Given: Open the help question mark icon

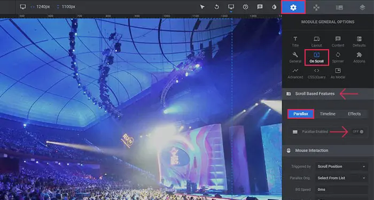Looking at the screenshot, I should pos(245,6).
